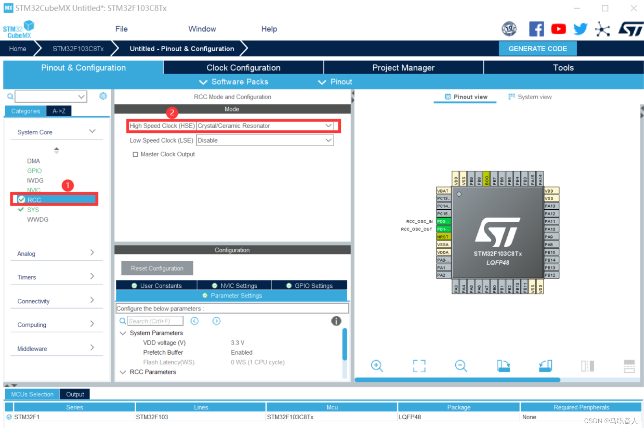The width and height of the screenshot is (644, 428).
Task: Click the Reset Configuration button
Action: pos(157,268)
